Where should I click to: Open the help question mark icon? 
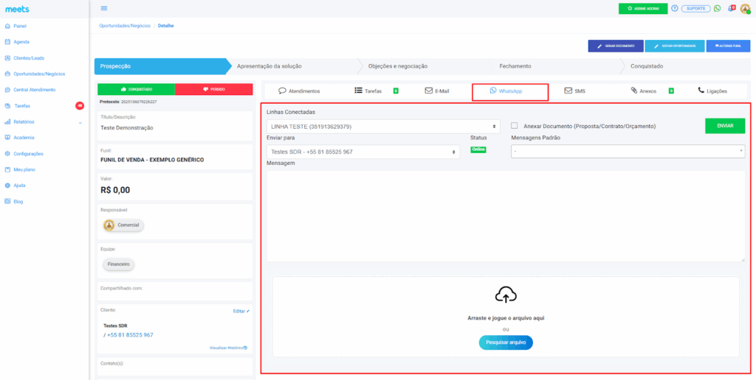point(675,8)
